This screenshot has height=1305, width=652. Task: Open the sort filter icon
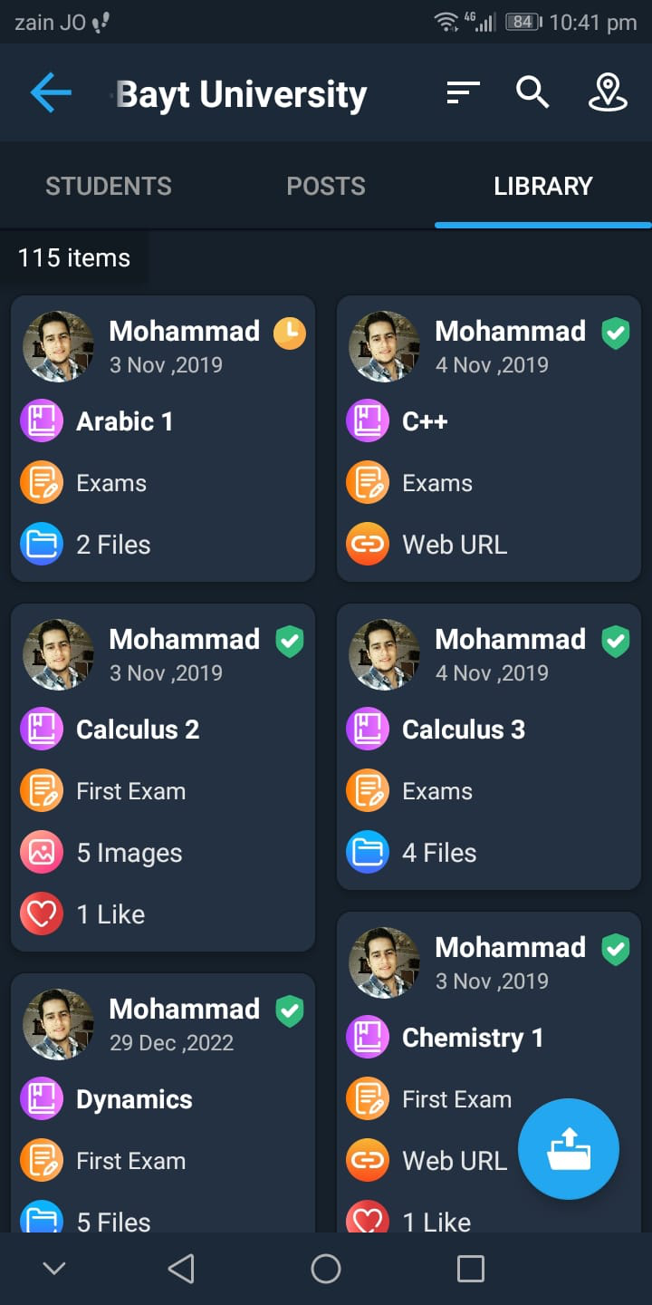(463, 93)
